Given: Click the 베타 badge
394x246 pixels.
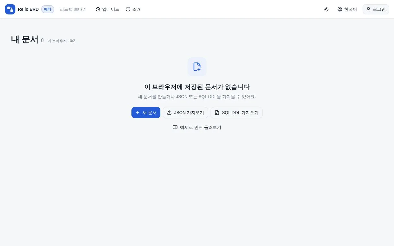Looking at the screenshot, I should click(48, 9).
